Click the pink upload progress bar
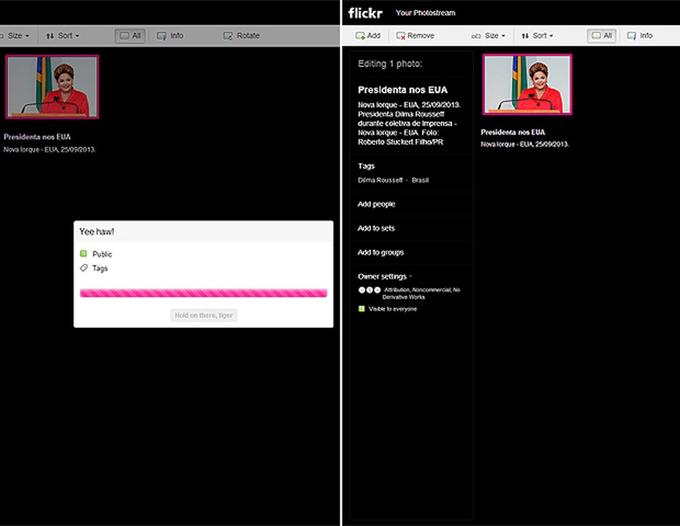Viewport: 680px width, 526px height. 203,293
